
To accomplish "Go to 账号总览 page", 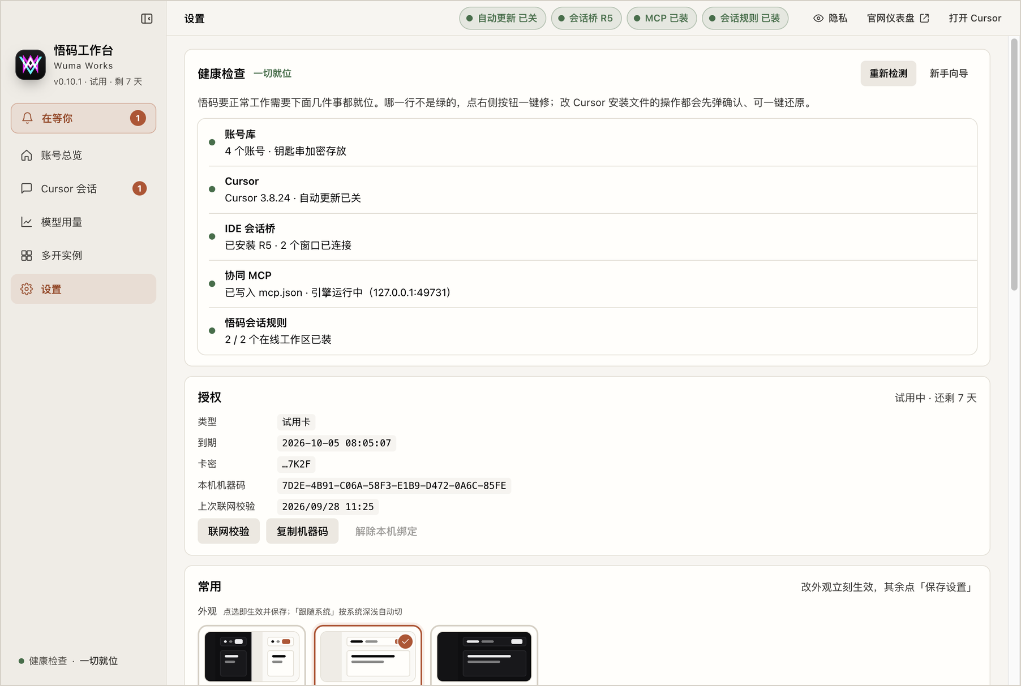I will (83, 155).
